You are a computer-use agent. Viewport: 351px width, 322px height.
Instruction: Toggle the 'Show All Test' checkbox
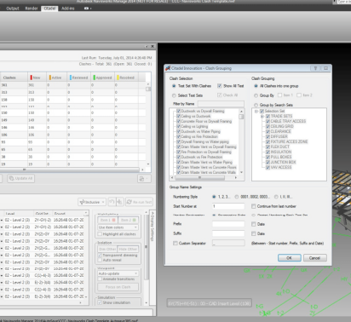220,86
